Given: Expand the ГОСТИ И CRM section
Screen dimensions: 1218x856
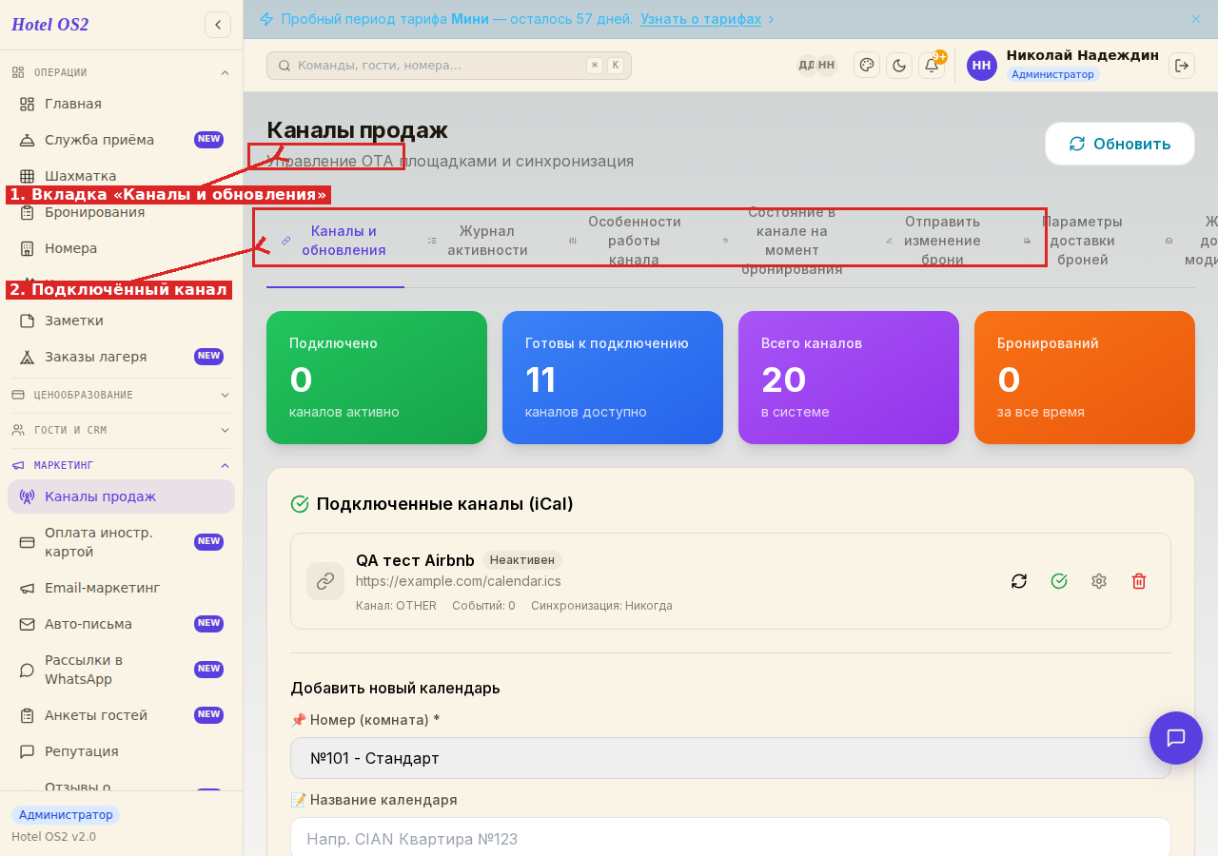Looking at the screenshot, I should (121, 430).
